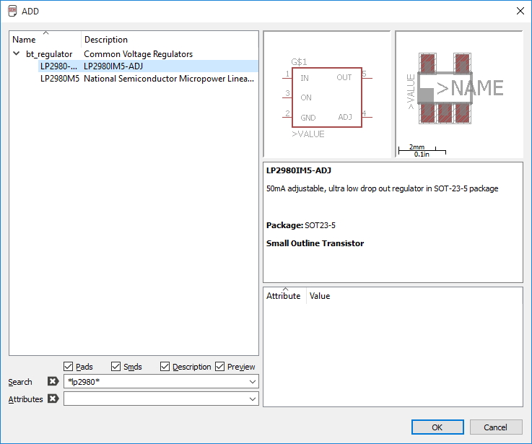Toggle the Description checkbox
This screenshot has height=444, width=532.
pyautogui.click(x=165, y=366)
